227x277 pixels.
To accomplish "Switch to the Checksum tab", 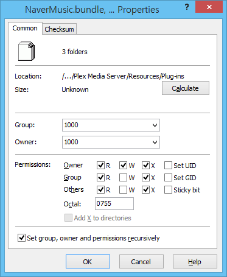I will 59,29.
